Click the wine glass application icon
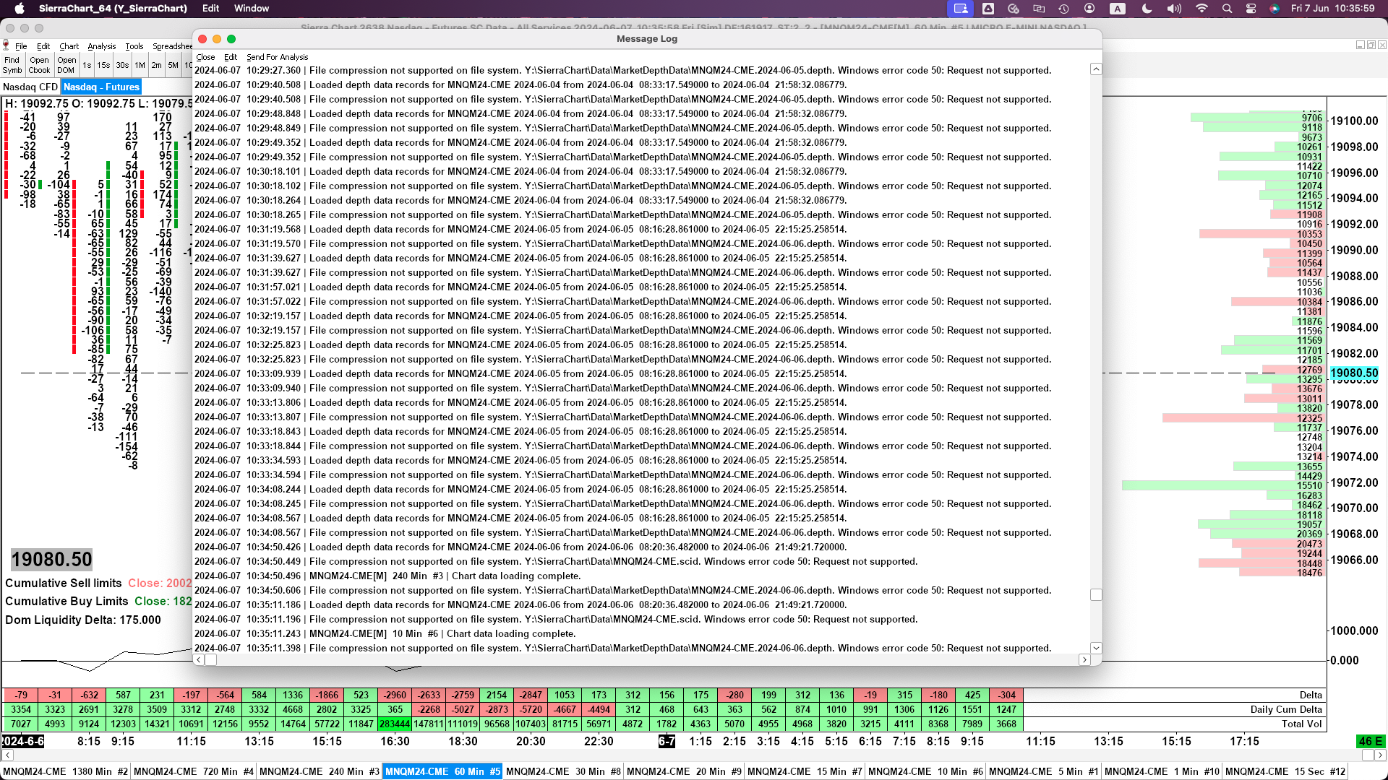The width and height of the screenshot is (1388, 780). (6, 45)
